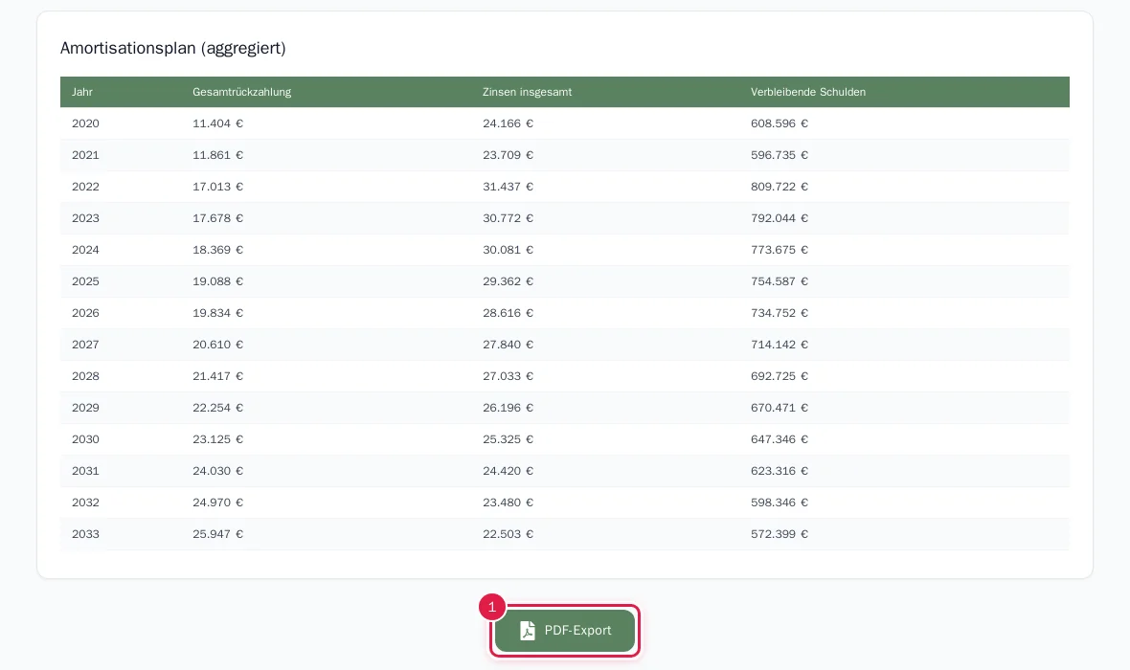Click repayment value 18.369 €
The height and width of the screenshot is (670, 1130).
point(217,250)
